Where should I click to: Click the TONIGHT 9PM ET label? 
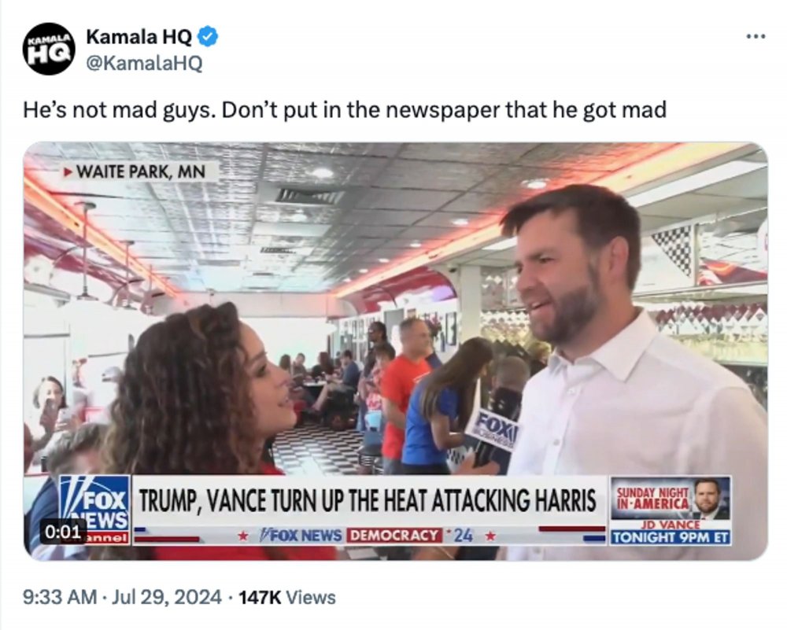(x=670, y=538)
